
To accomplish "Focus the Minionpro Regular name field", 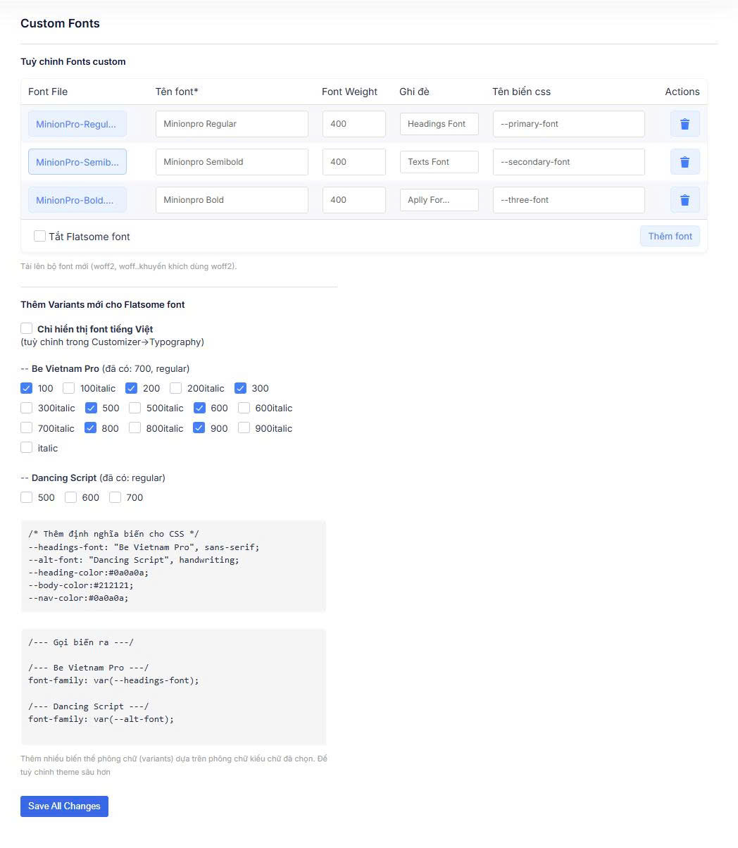I will coord(232,124).
